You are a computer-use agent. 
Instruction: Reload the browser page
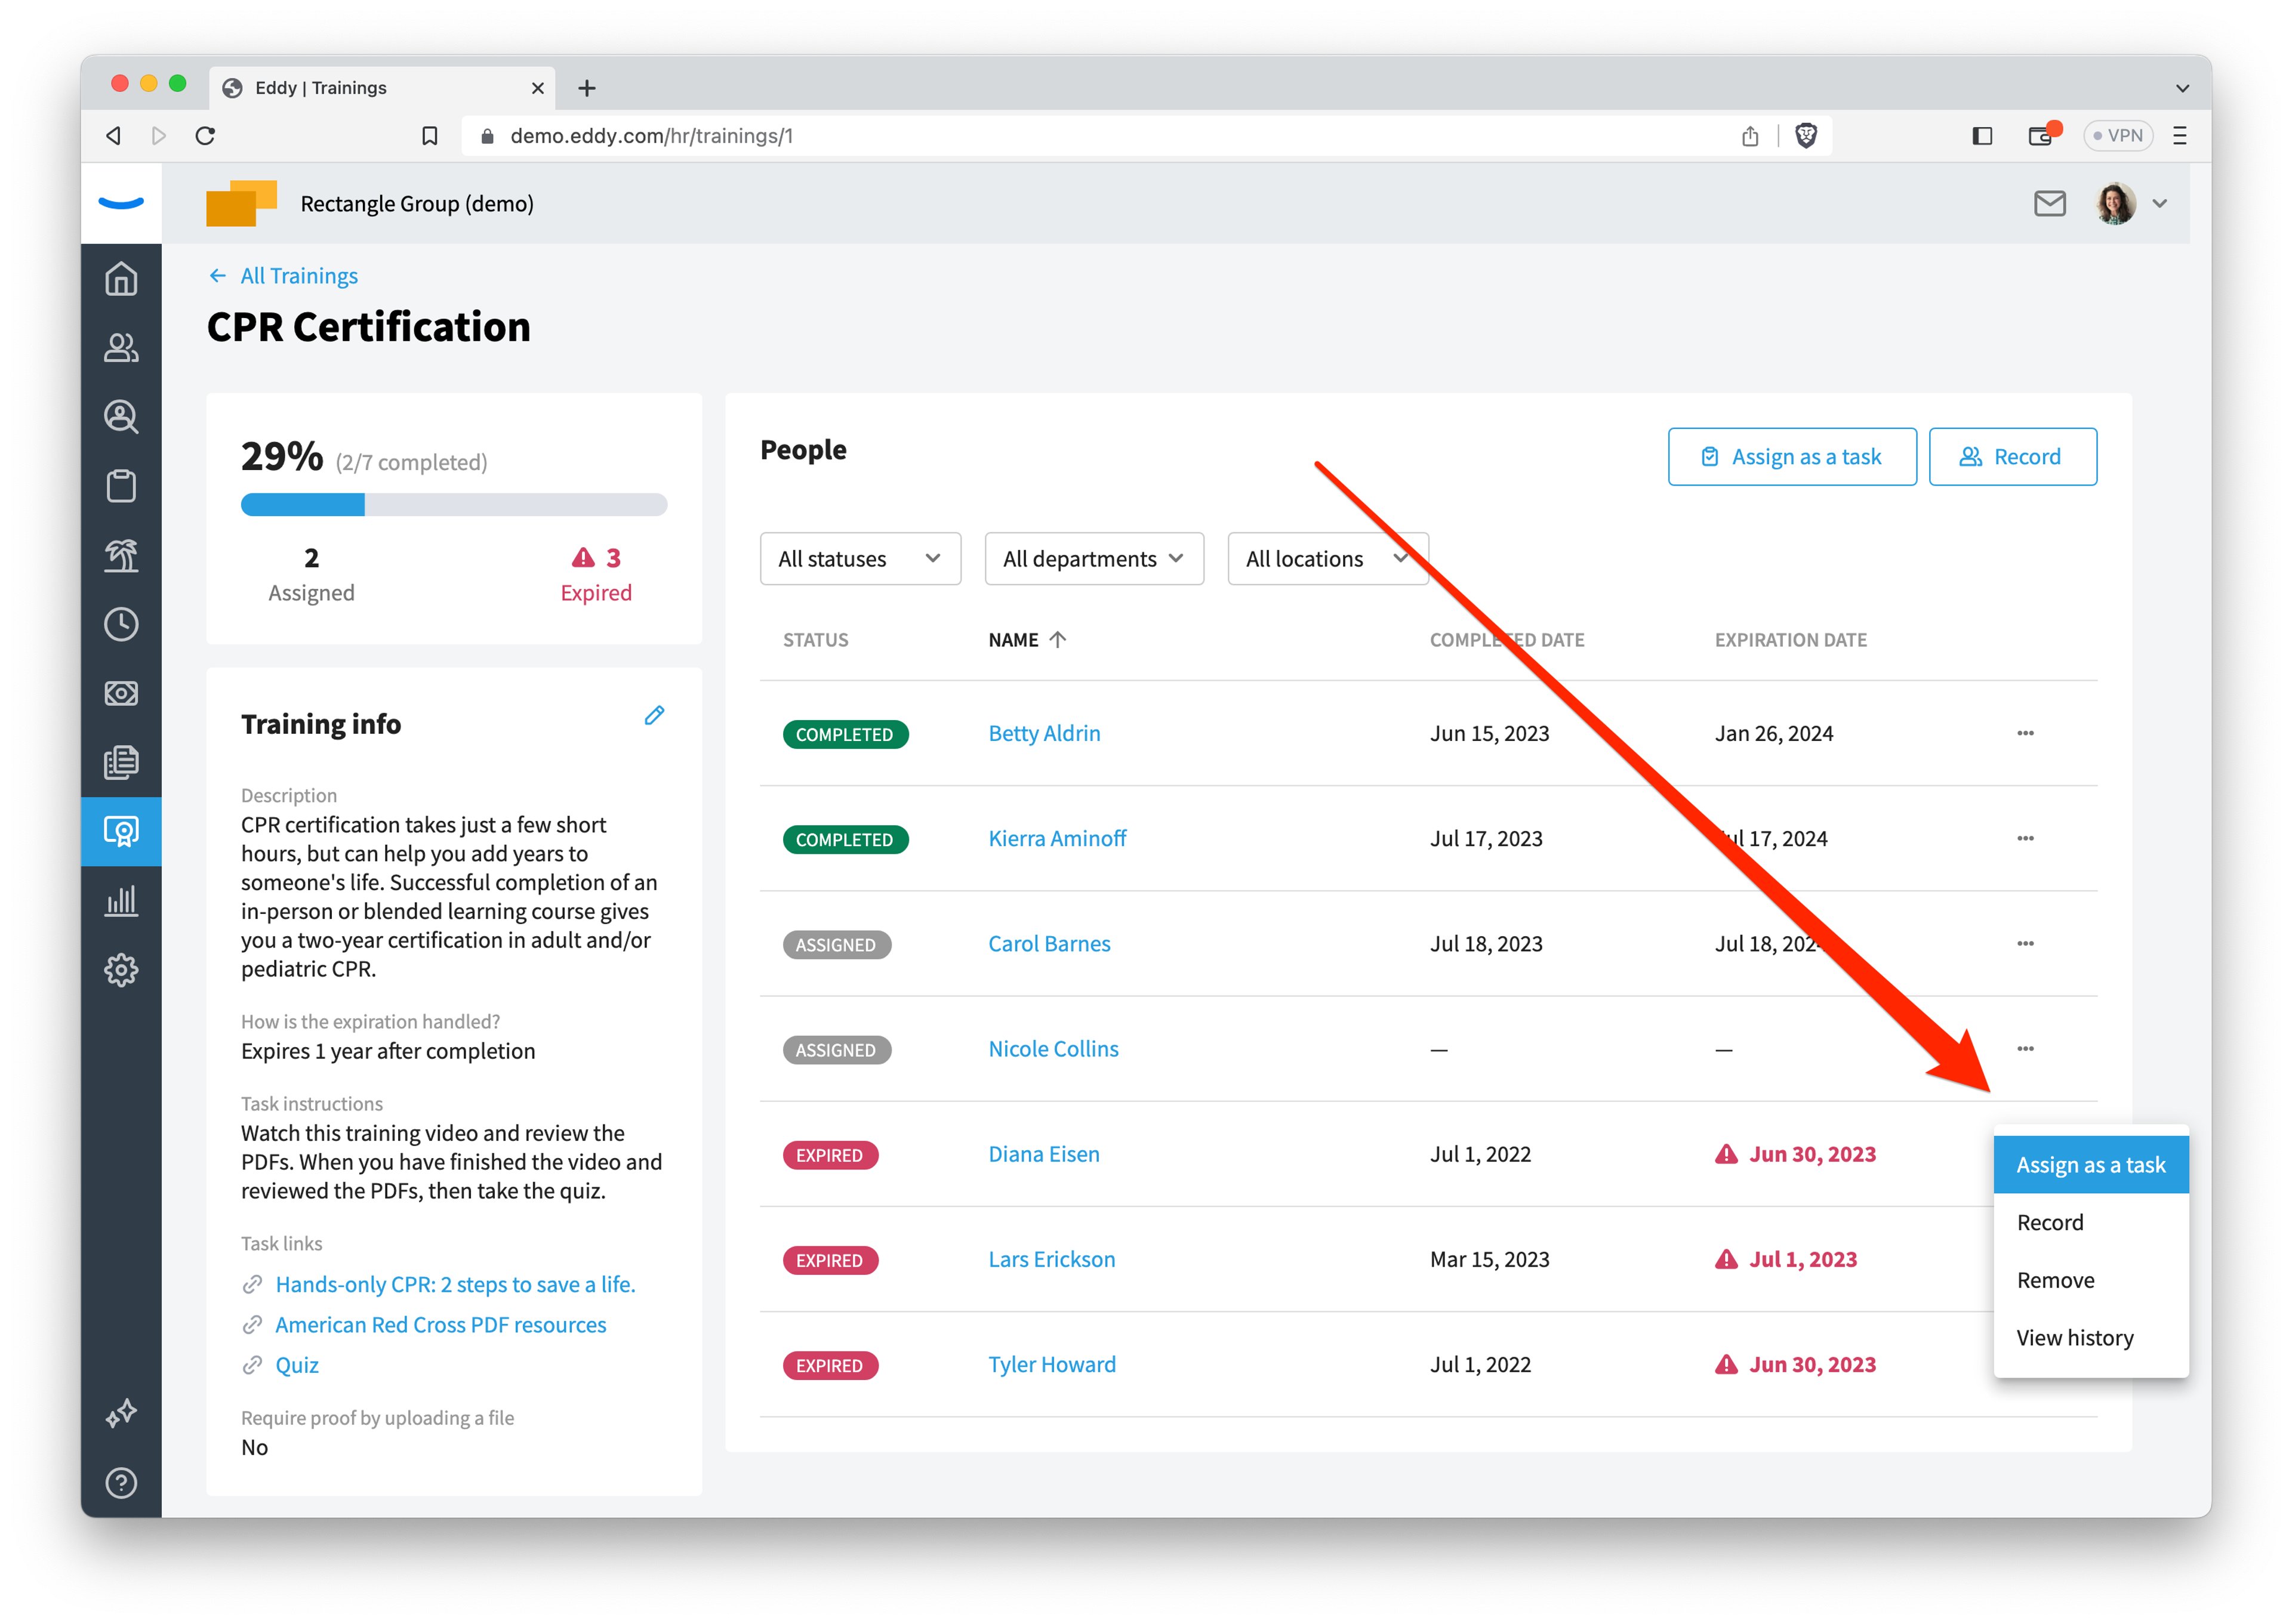click(x=205, y=135)
